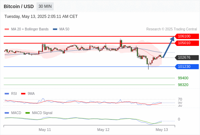200x135 pixels.
Task: Click the RSI 70 level value
Action: [180, 99]
